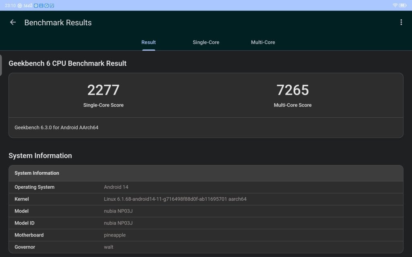412x257 pixels.
Task: Go back with the arrow icon
Action: pos(13,22)
